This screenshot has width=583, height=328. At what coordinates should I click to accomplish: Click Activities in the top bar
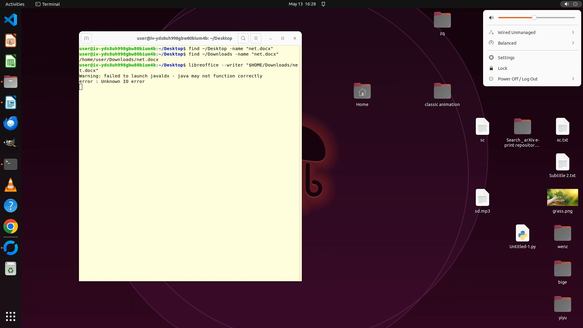pyautogui.click(x=15, y=4)
